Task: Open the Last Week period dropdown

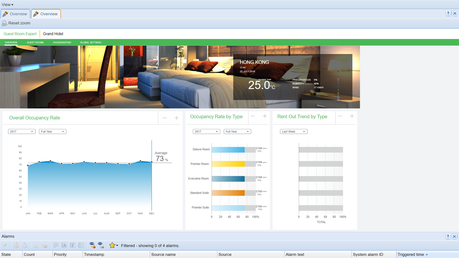Action: (293, 132)
